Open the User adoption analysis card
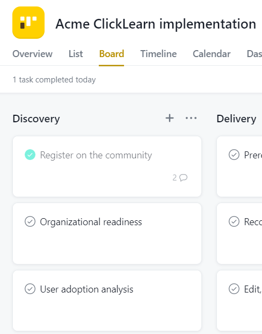This screenshot has width=262, height=334. [107, 301]
